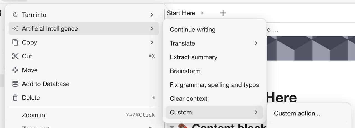The height and width of the screenshot is (128, 355).
Task: Select Brainstorm in AI submenu
Action: [x=185, y=71]
